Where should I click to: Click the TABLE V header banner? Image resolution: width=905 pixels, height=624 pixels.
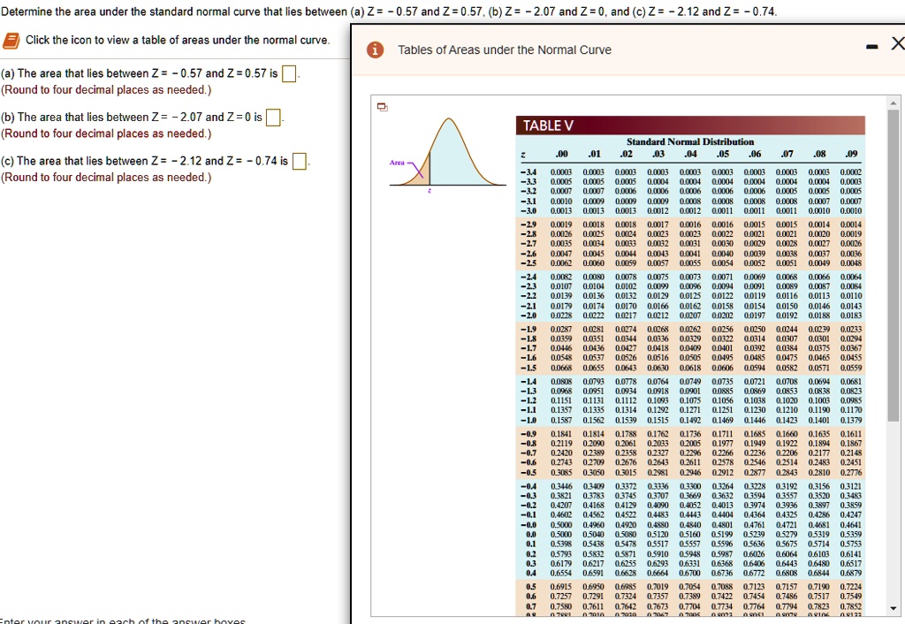[690, 126]
